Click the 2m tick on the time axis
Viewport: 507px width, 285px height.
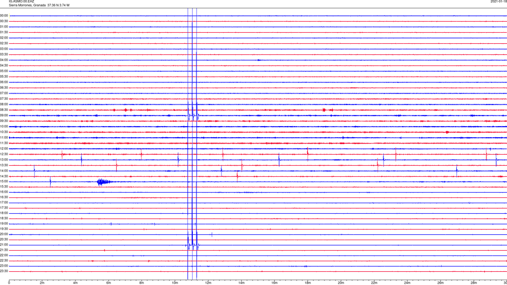tap(42, 283)
